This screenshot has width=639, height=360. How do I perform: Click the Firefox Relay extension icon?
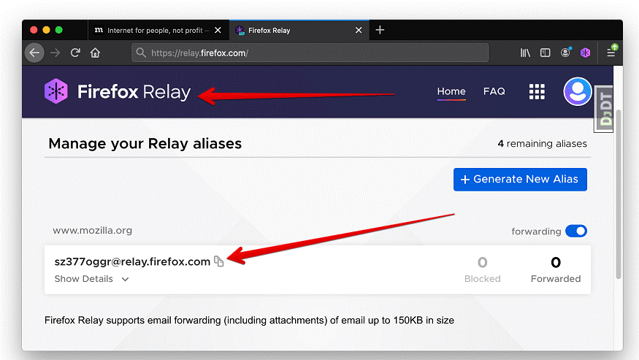pyautogui.click(x=585, y=53)
